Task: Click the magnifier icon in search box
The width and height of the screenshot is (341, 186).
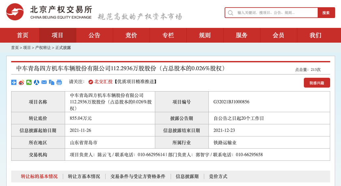Action: (231, 13)
